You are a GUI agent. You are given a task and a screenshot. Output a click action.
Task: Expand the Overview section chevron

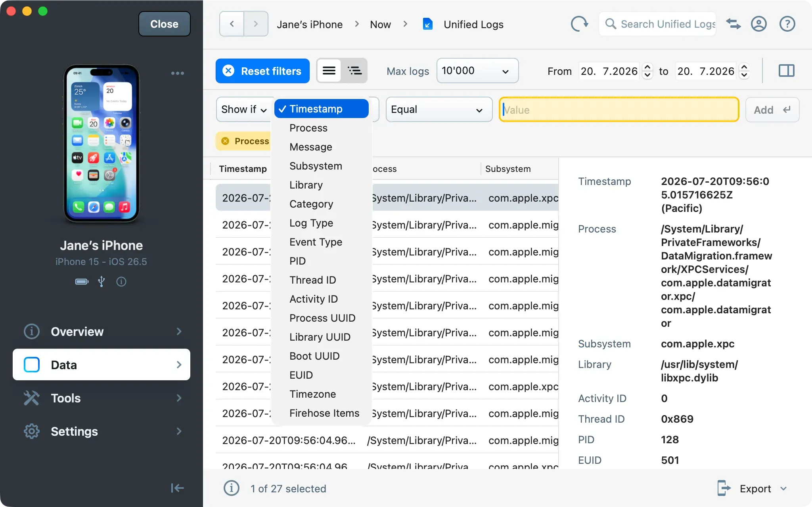click(x=179, y=332)
